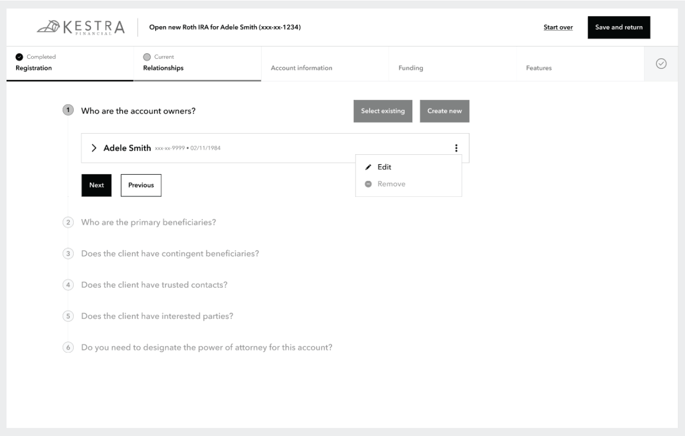
Task: Expand the Adele Smith row chevron
Action: pos(94,148)
